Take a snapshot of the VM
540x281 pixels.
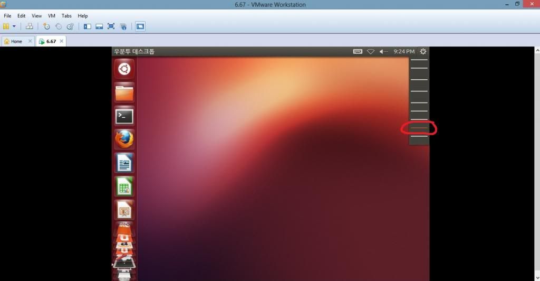coord(46,26)
